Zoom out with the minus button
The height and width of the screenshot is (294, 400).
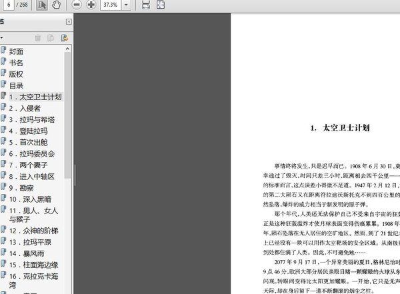[77, 5]
